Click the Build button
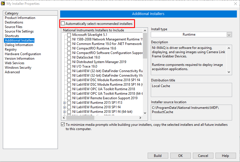The height and width of the screenshot is (162, 240). coord(158,155)
